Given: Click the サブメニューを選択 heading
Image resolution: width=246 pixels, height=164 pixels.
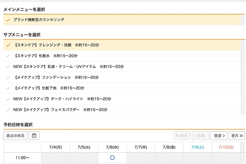Looking at the screenshot, I should 22,35.
